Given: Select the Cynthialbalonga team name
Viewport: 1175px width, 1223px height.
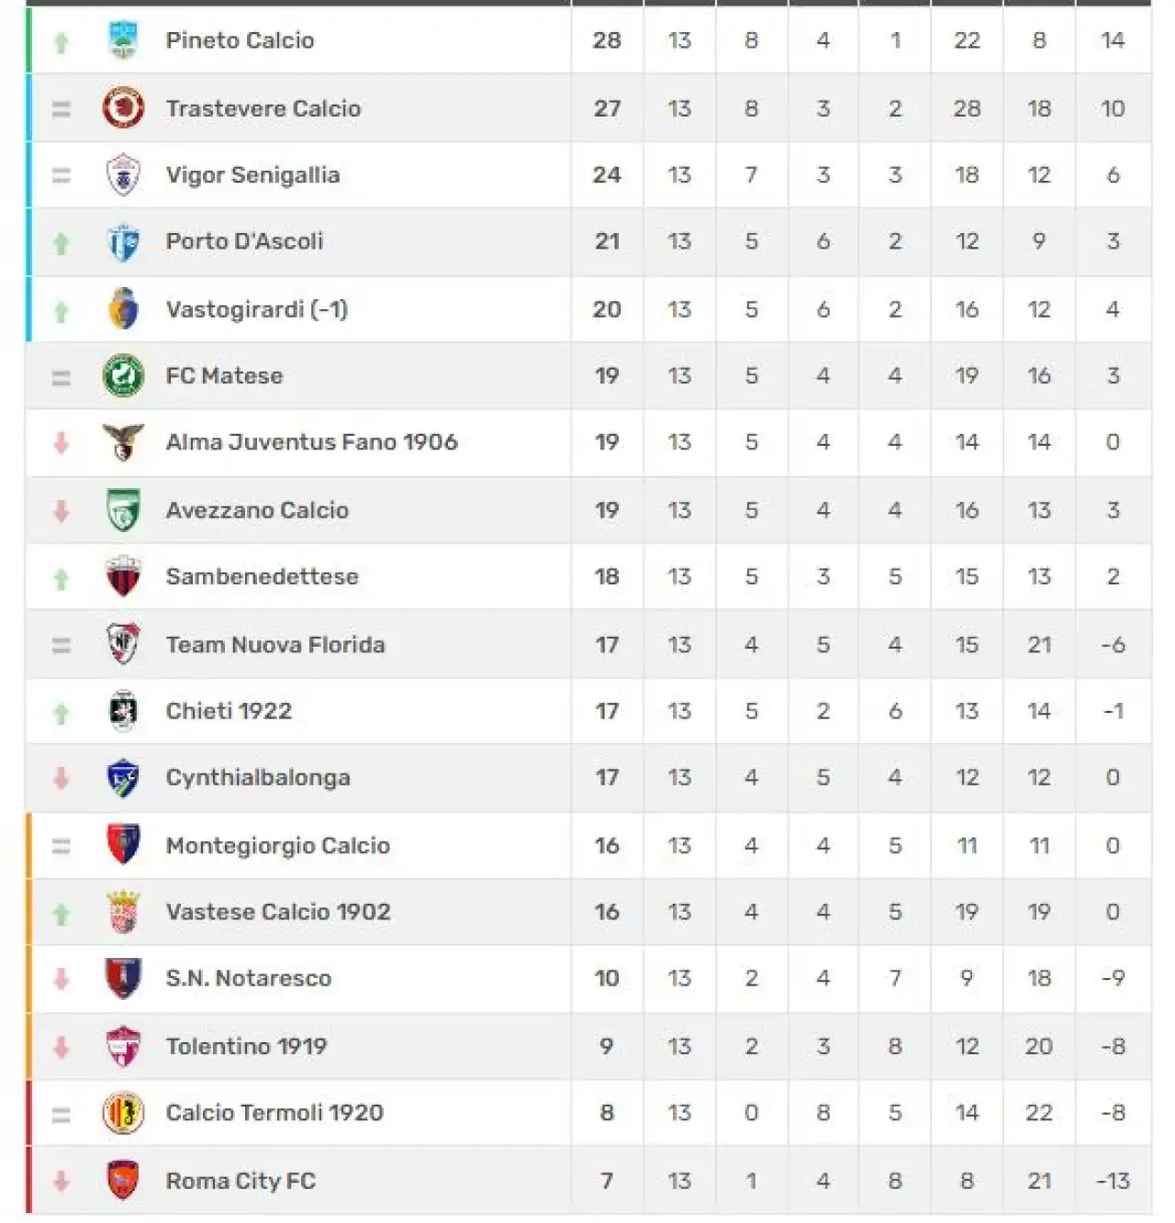Looking at the screenshot, I should (x=258, y=777).
